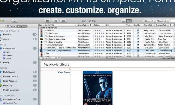
Task: Click the list-style toolbar button
Action: 55,21
